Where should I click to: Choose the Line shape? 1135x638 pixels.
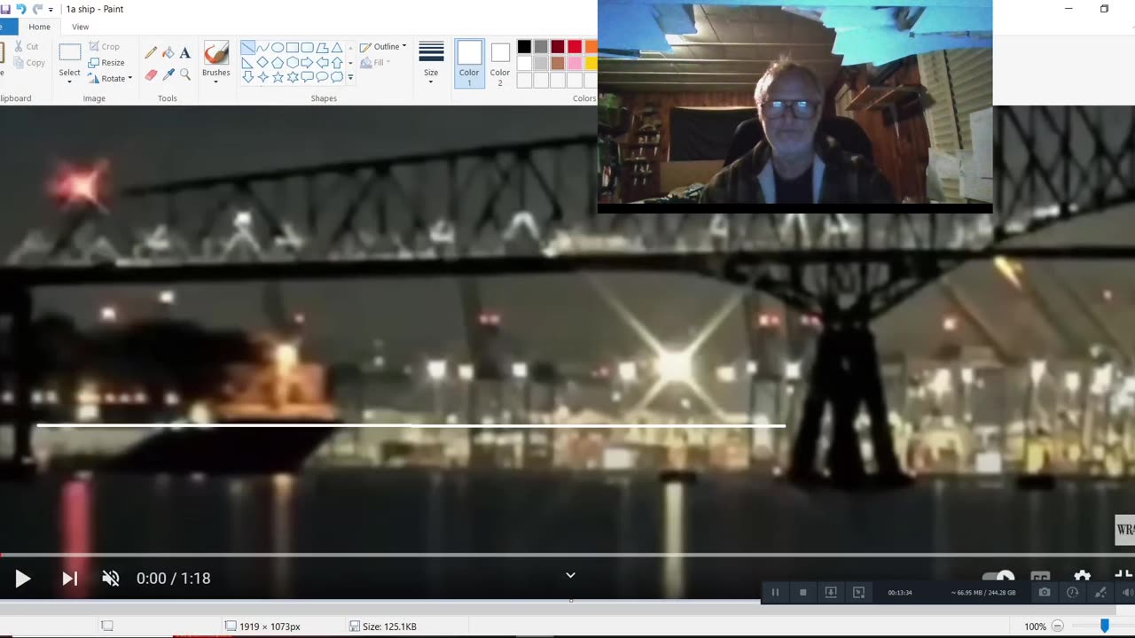click(x=247, y=48)
